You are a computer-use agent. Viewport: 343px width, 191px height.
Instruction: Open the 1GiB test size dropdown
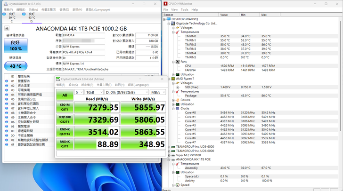[93, 92]
